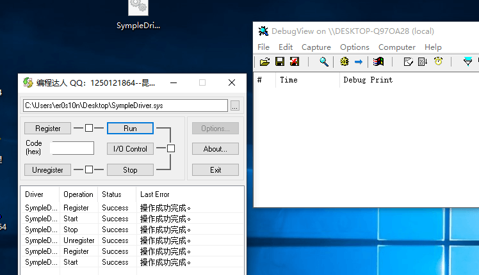
Task: Click the browse "..." button beside driver path
Action: click(x=234, y=106)
